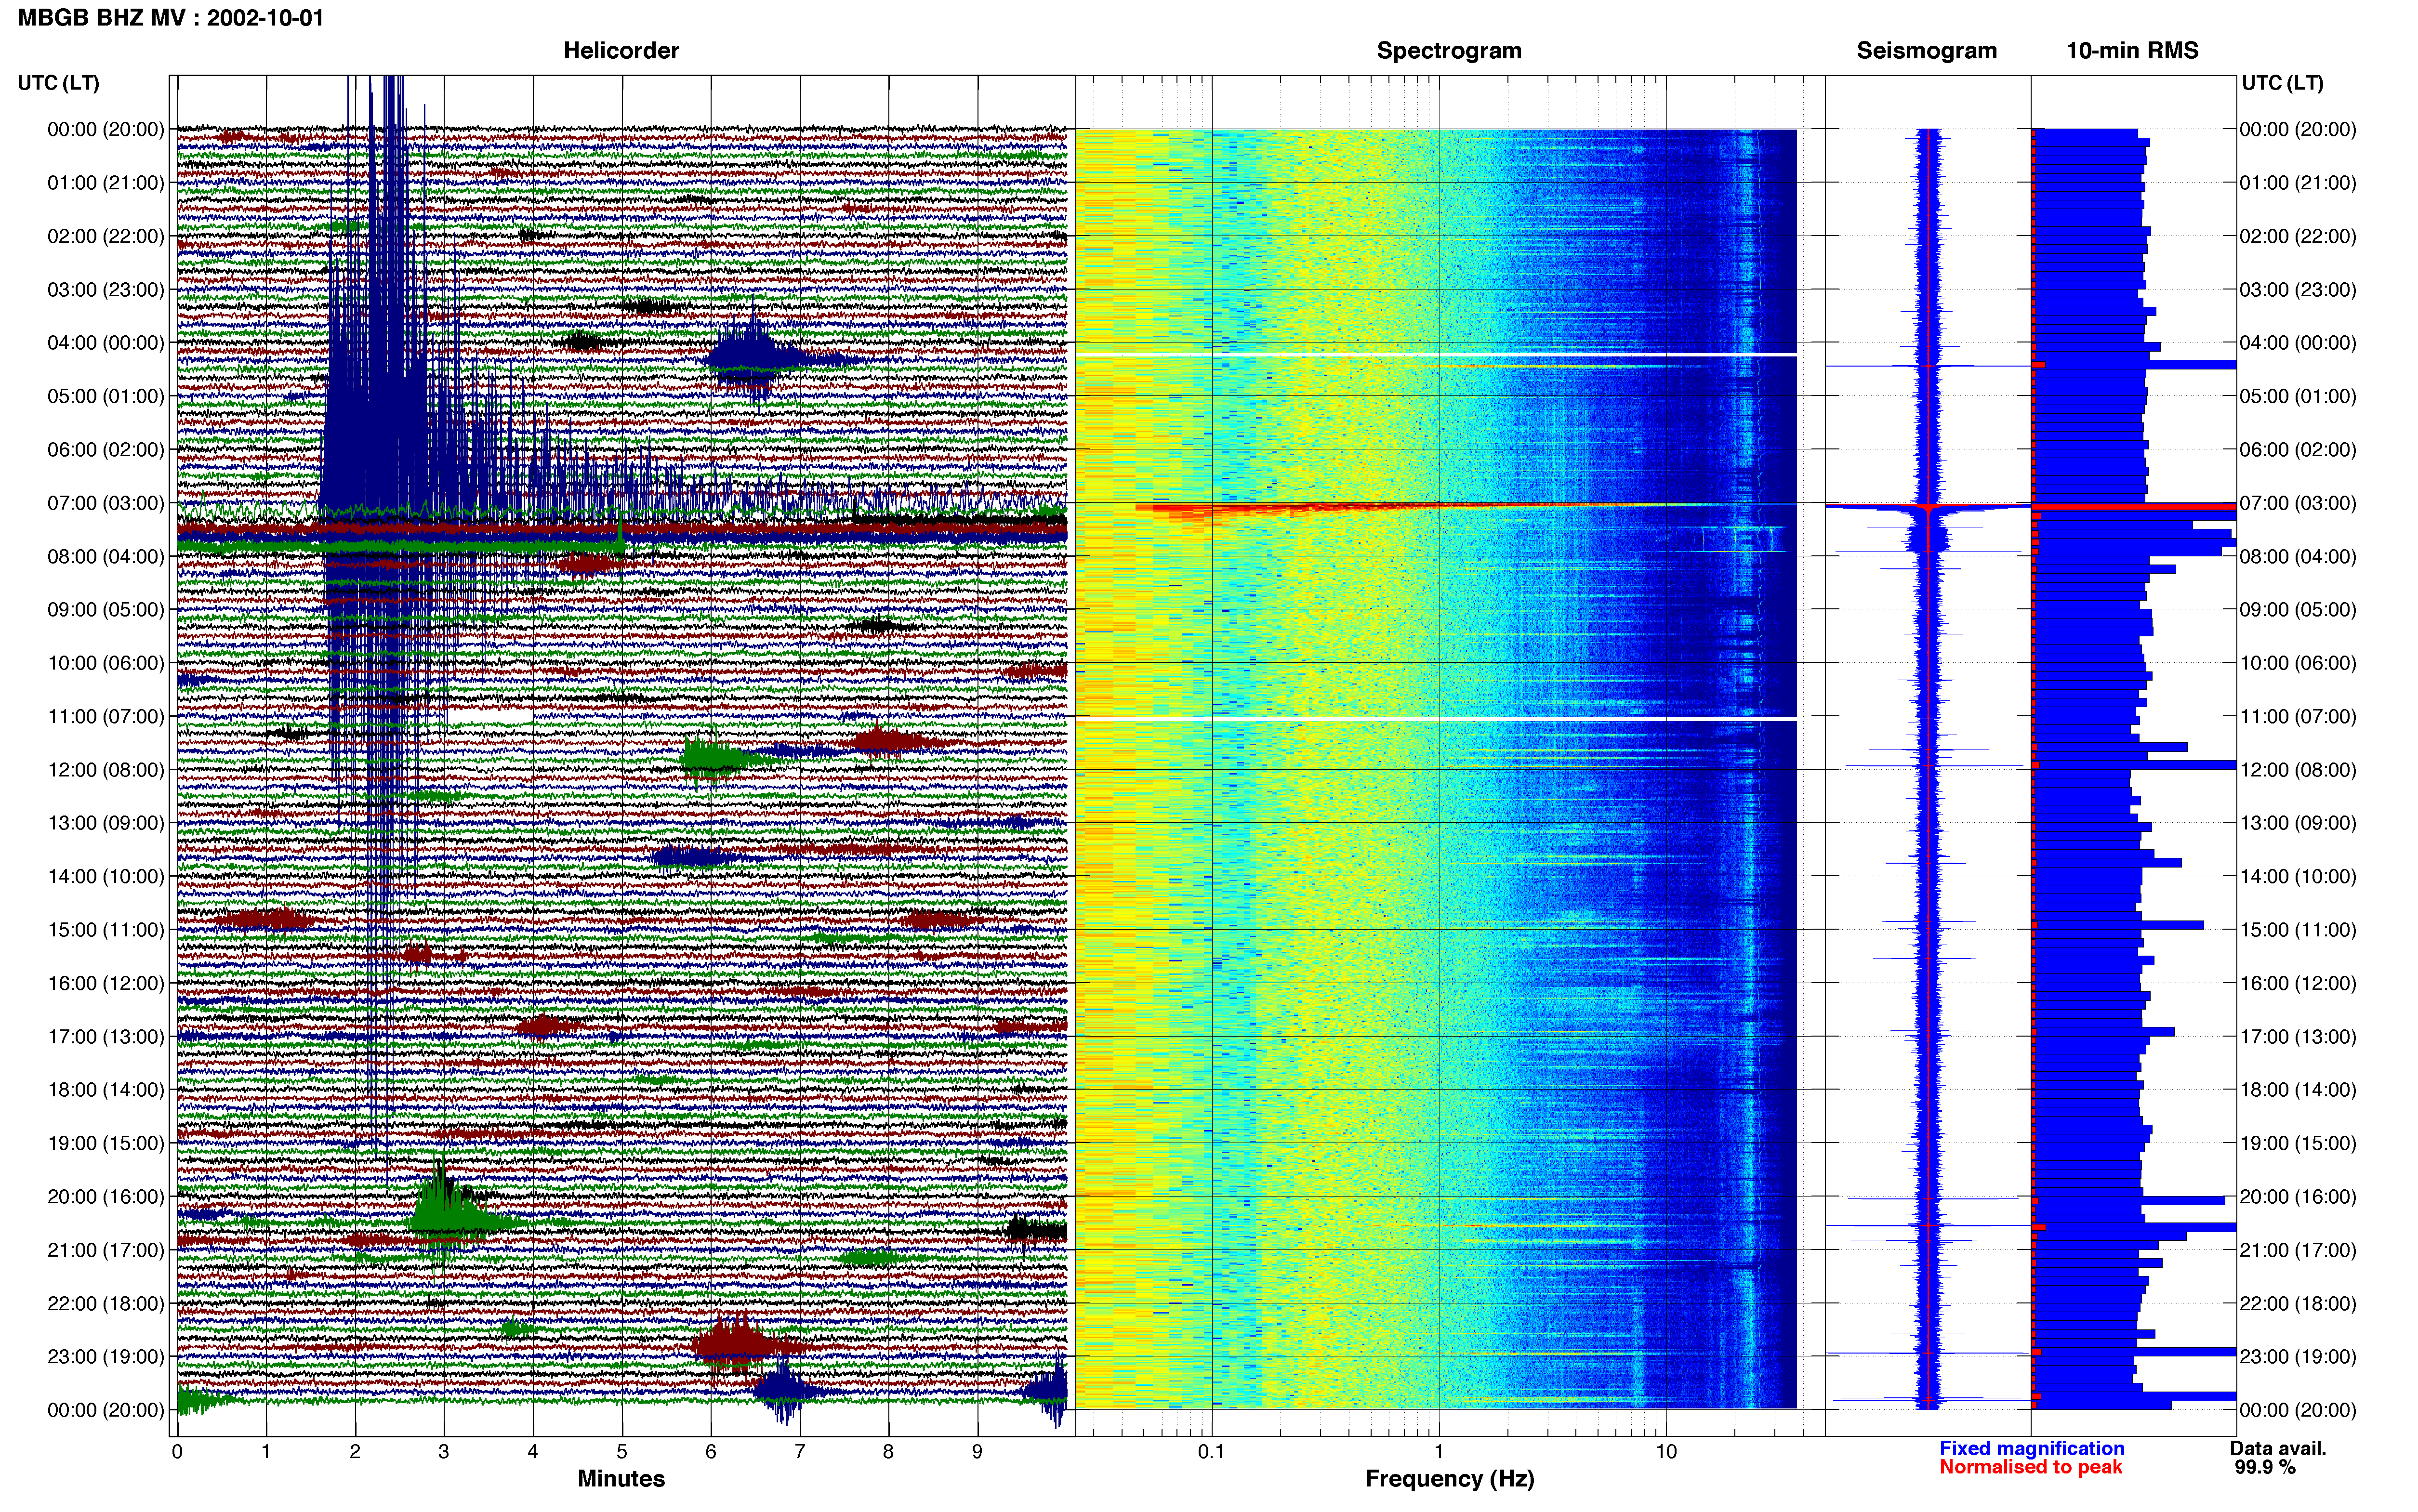
Task: Click the left time label '17:00 (13:00)'
Action: [x=106, y=1036]
